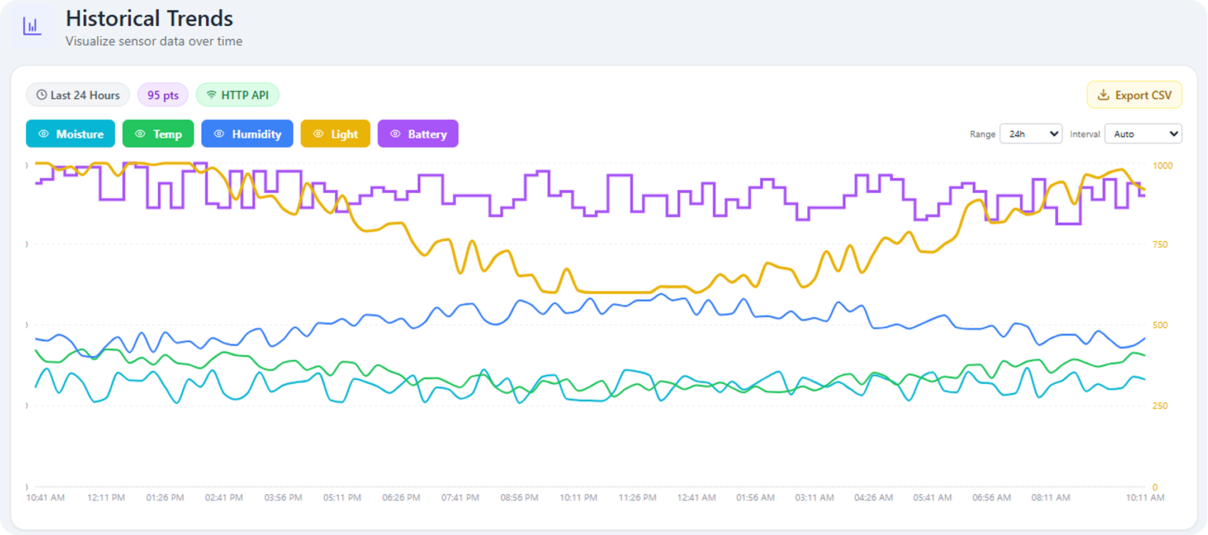Click the 250 y-axis label
Screen dimensions: 1208x535
click(x=1160, y=406)
